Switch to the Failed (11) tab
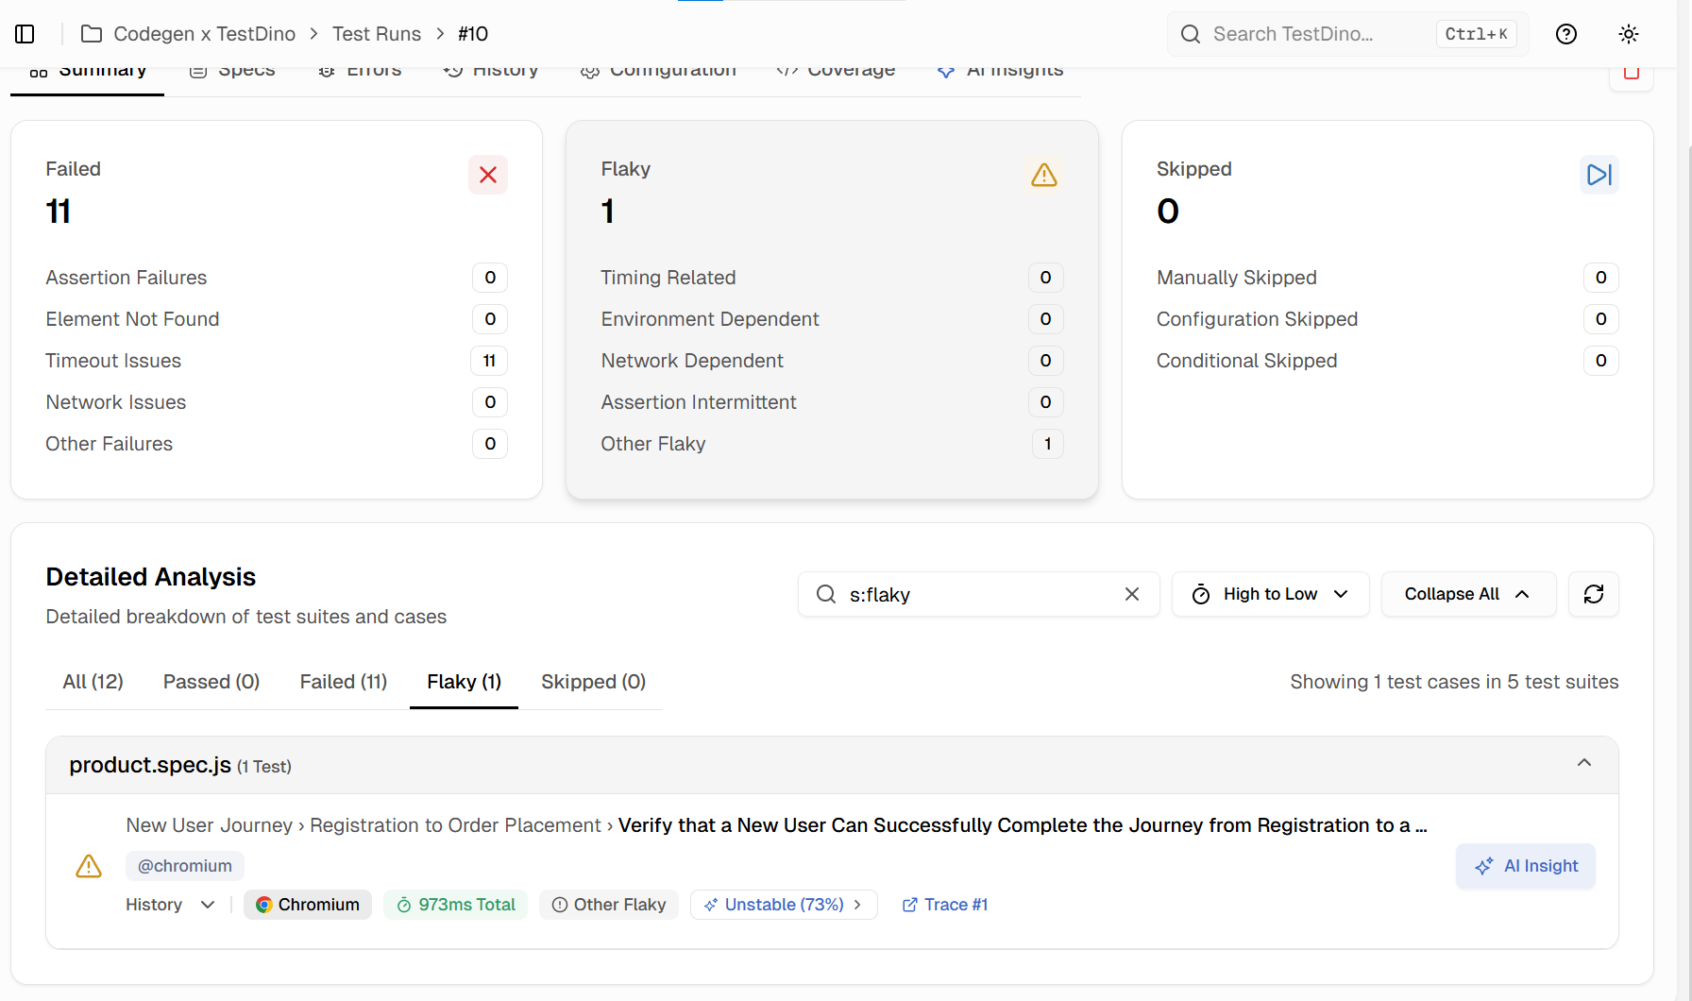 [343, 682]
